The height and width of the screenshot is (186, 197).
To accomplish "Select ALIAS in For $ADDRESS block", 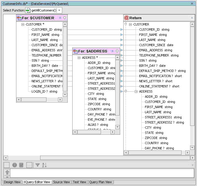I will pyautogui.click(x=98, y=125).
